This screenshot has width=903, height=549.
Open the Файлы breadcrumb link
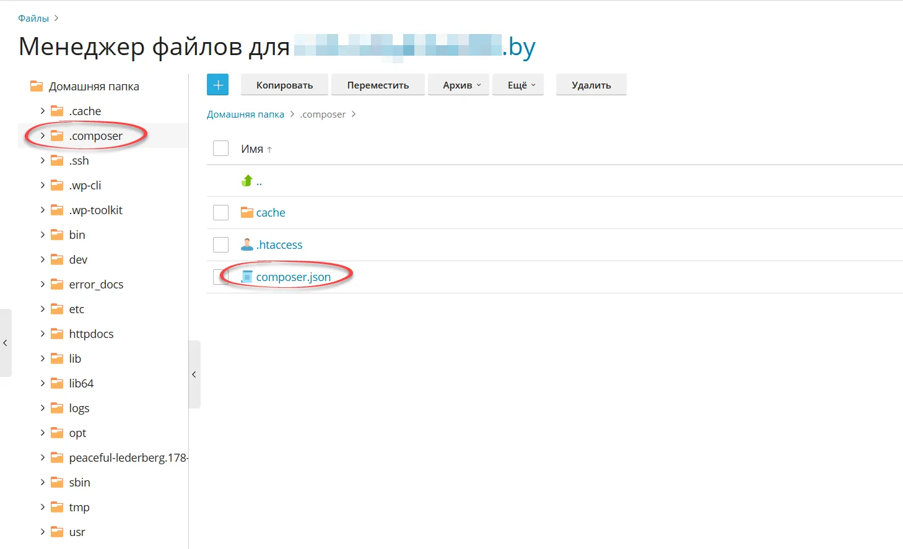[33, 18]
